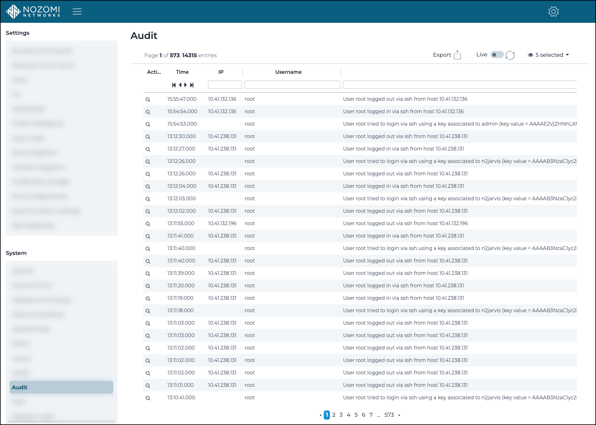The height and width of the screenshot is (425, 596).
Task: Open details magnifier for 13:12:04.000 row
Action: [148, 187]
